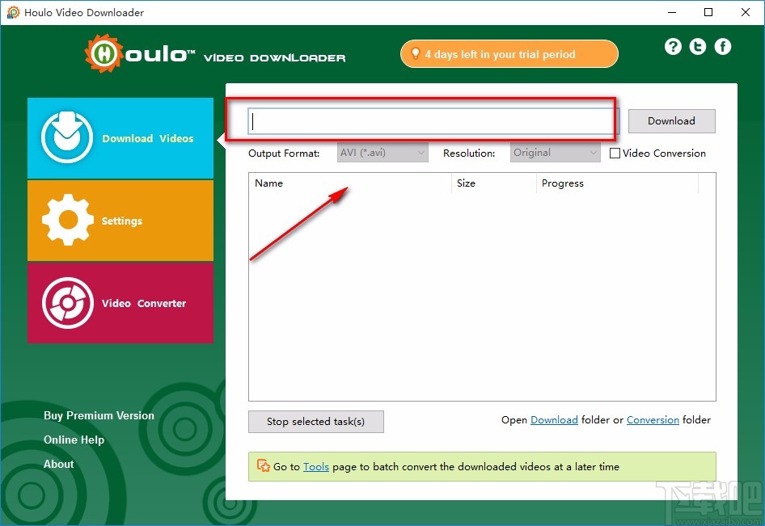The image size is (765, 526).
Task: Expand the Output Format dropdown
Action: [x=382, y=153]
